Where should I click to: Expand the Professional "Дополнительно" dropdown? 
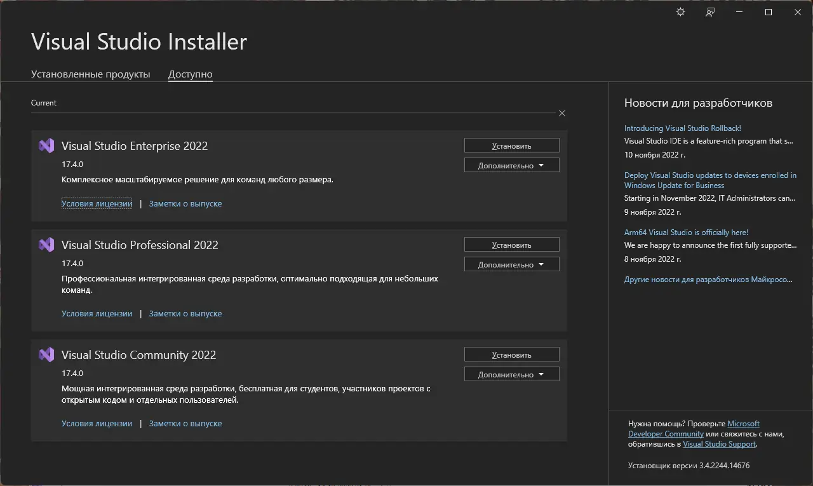click(511, 264)
